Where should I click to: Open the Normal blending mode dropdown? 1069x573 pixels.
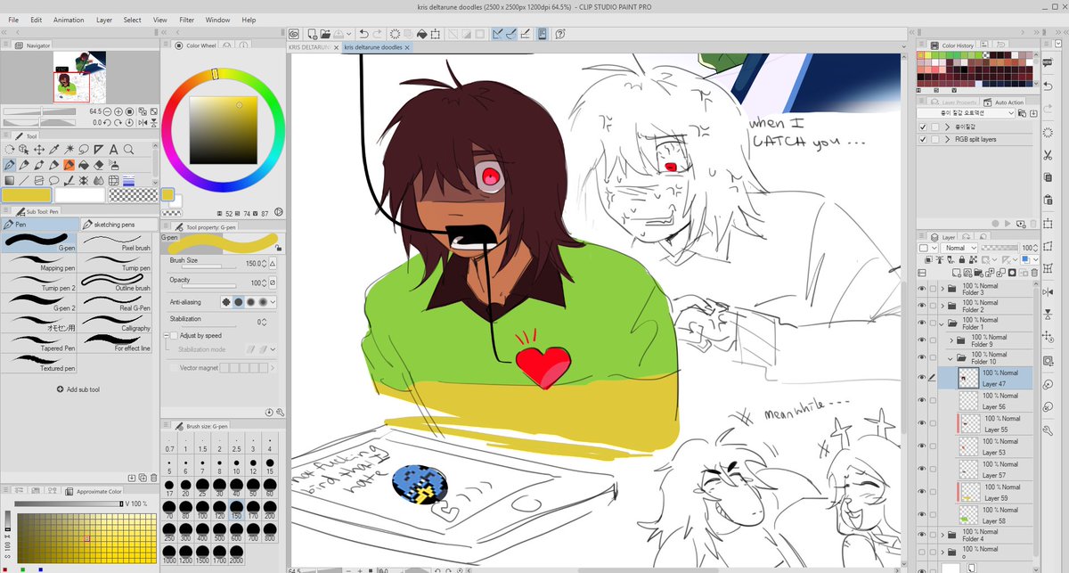tap(959, 248)
